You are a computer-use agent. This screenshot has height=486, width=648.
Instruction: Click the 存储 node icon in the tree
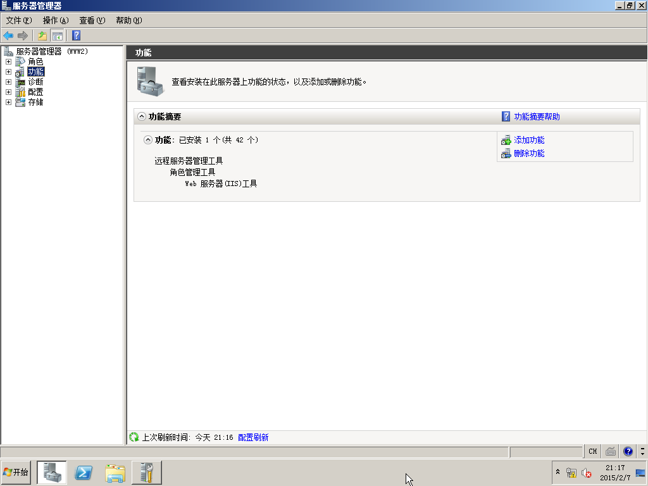tap(20, 102)
